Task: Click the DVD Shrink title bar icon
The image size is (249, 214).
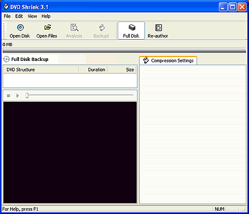Action: [x=6, y=7]
